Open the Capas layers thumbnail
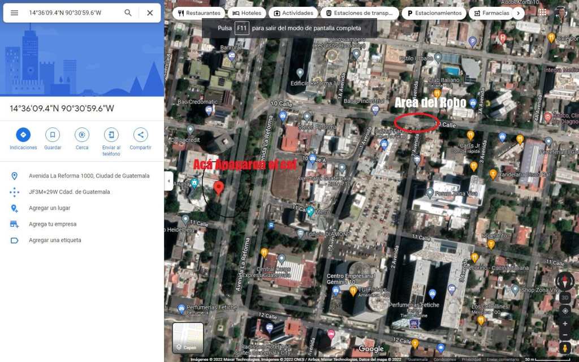Image resolution: width=579 pixels, height=362 pixels. pos(188,338)
